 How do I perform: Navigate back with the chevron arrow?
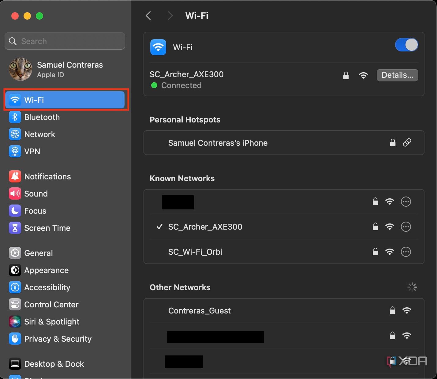148,15
